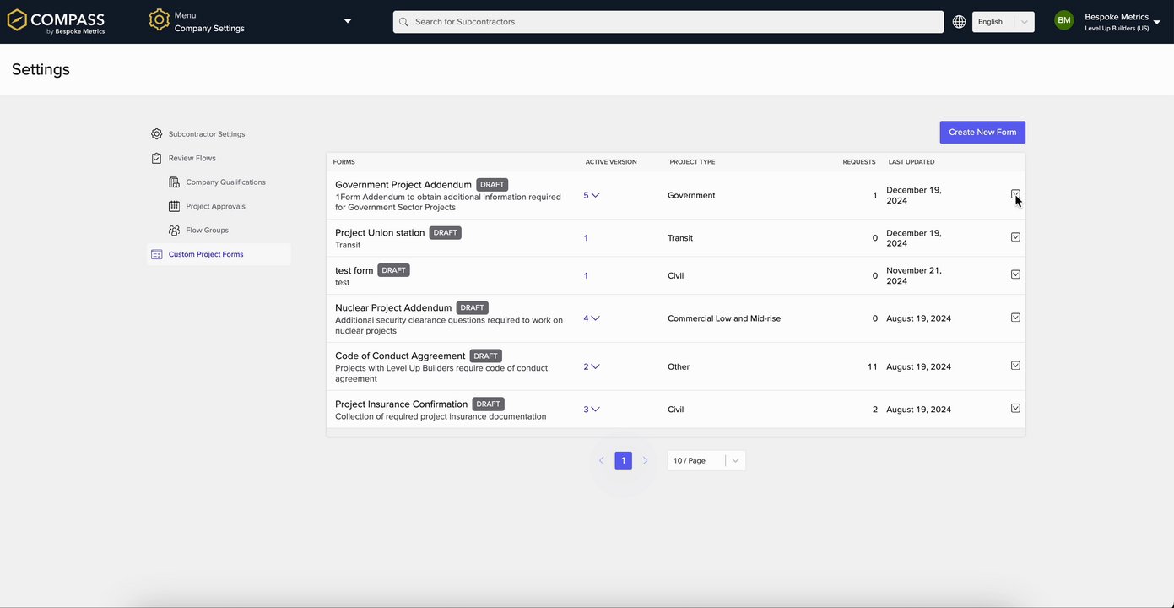Screen dimensions: 1174x608
Task: Click the Active Version column header
Action: pos(611,162)
